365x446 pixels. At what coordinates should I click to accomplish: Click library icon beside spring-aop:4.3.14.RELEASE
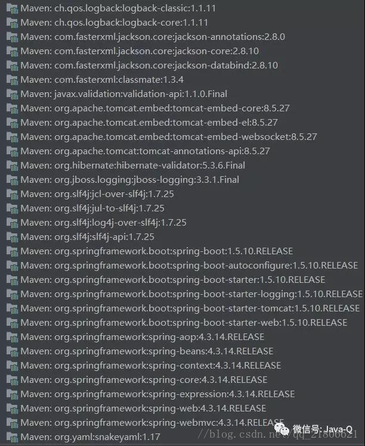point(13,337)
